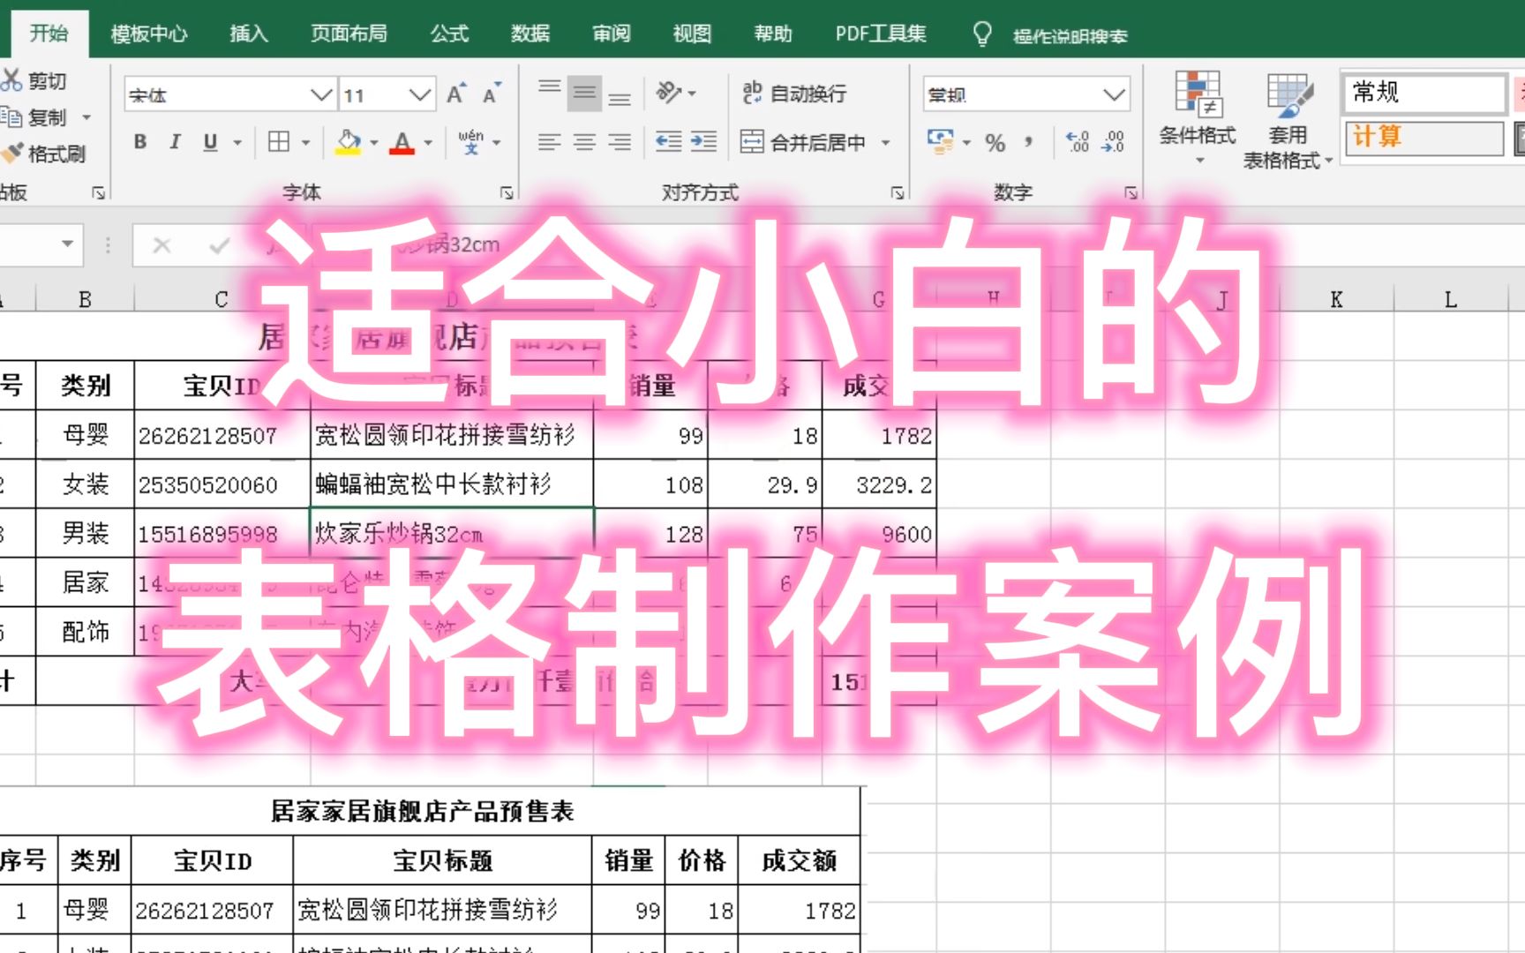The width and height of the screenshot is (1525, 953).
Task: Open font settings dialog launcher
Action: tap(507, 192)
